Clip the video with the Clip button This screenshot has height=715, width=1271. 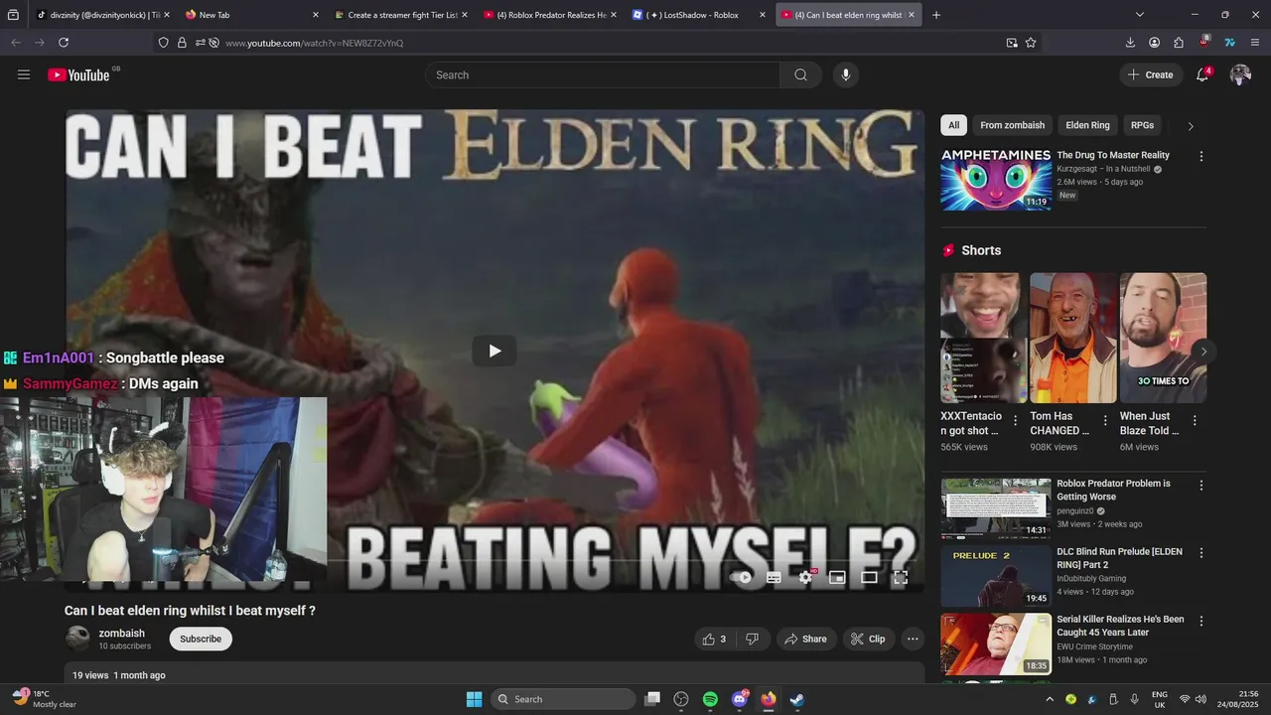coord(868,640)
